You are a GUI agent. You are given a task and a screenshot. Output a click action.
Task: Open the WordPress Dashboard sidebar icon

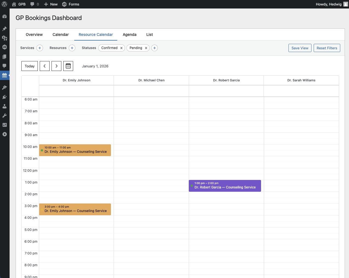click(x=4, y=16)
